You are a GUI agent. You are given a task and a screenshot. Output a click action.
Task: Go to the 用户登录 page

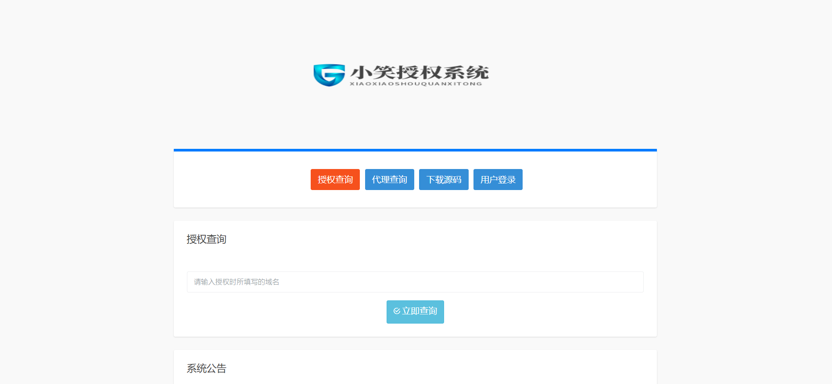coord(498,180)
